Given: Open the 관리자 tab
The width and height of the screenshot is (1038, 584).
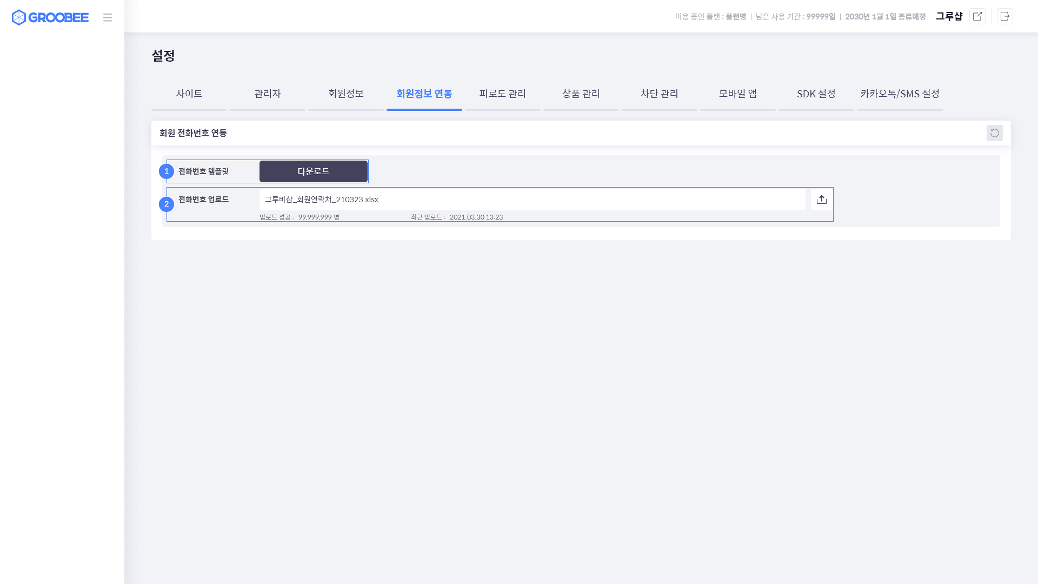Looking at the screenshot, I should click(268, 94).
